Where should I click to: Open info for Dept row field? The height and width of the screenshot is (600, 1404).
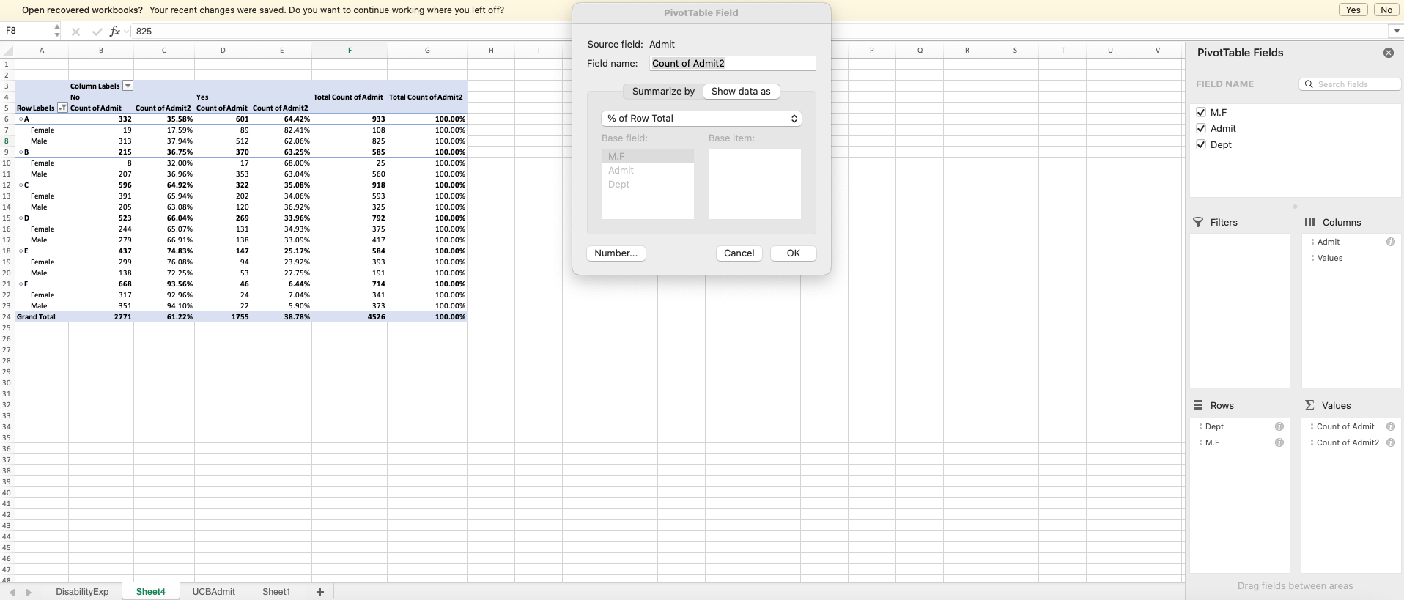pyautogui.click(x=1279, y=426)
